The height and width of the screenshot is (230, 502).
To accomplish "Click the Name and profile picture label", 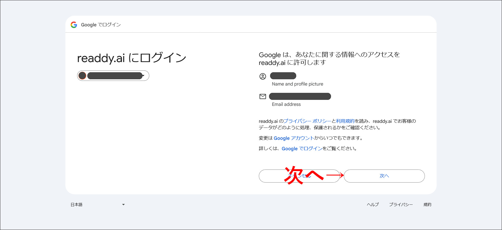I will 297,84.
